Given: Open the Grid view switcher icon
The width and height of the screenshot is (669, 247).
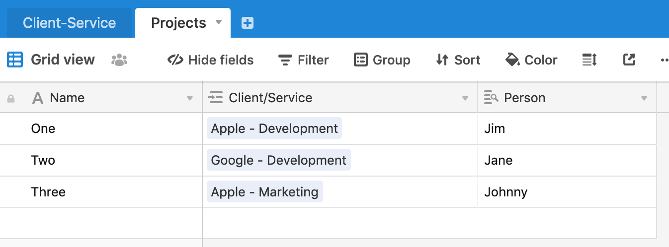Looking at the screenshot, I should (14, 60).
